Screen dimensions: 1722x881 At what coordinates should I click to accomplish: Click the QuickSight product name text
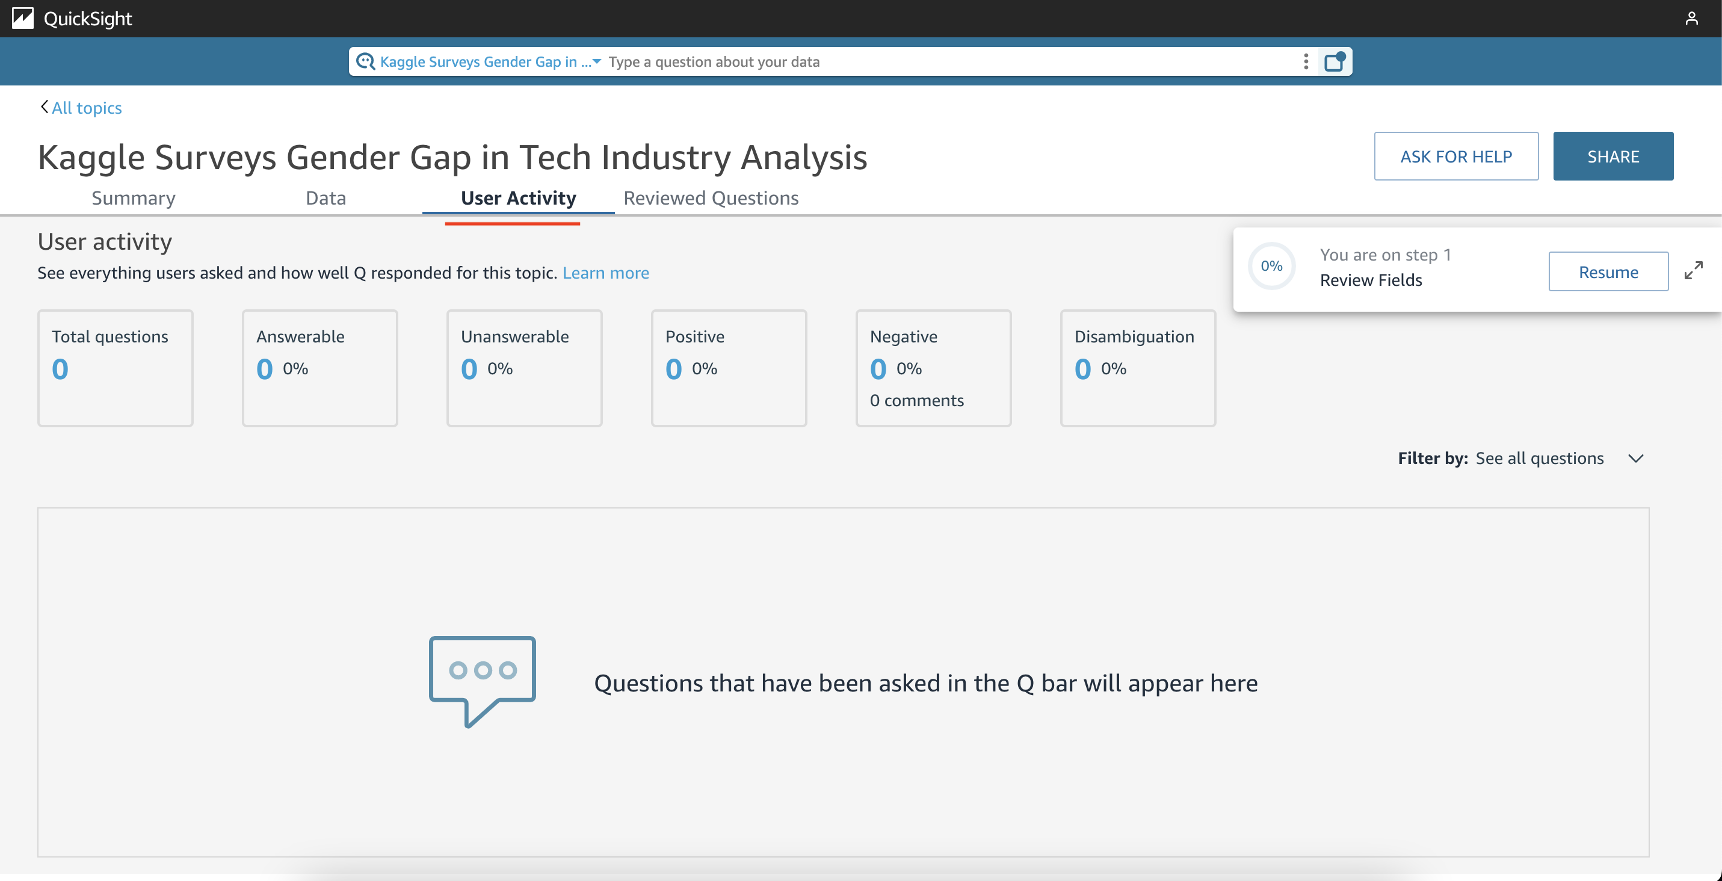(x=88, y=18)
